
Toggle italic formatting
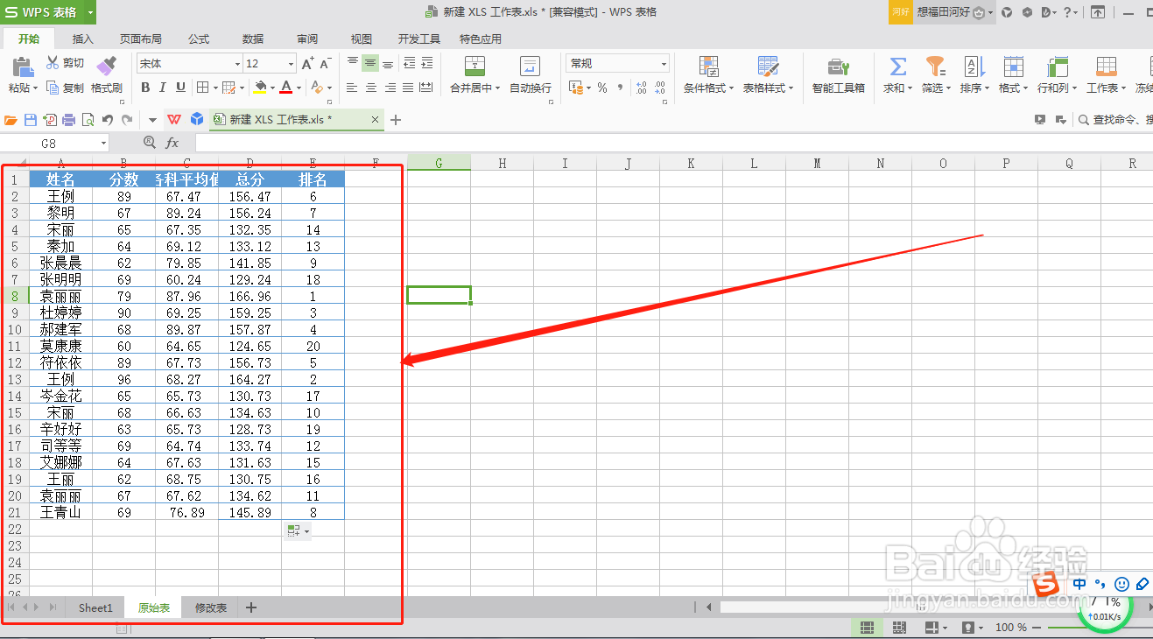[163, 88]
